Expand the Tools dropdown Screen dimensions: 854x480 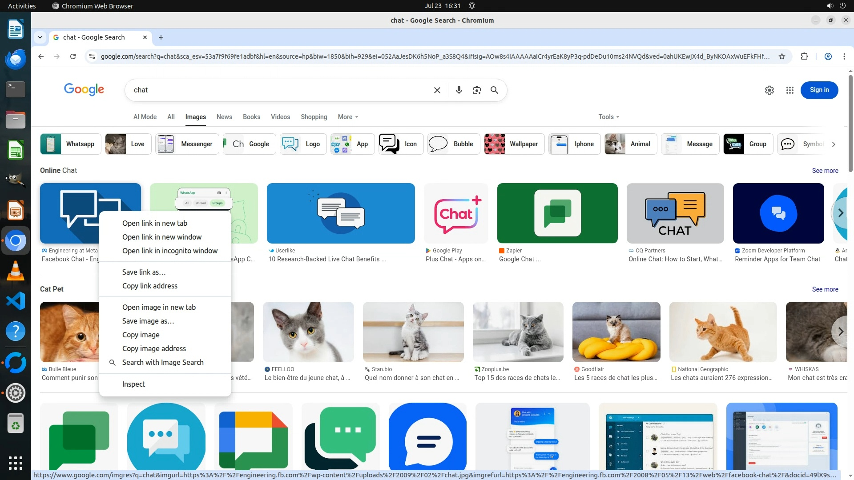point(608,117)
